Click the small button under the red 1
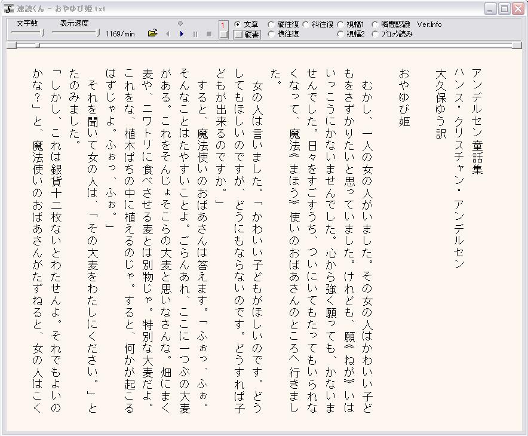528x436 pixels. pyautogui.click(x=223, y=35)
